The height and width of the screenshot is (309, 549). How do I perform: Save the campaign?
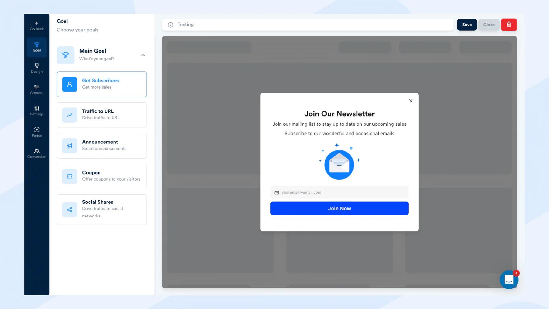point(467,25)
